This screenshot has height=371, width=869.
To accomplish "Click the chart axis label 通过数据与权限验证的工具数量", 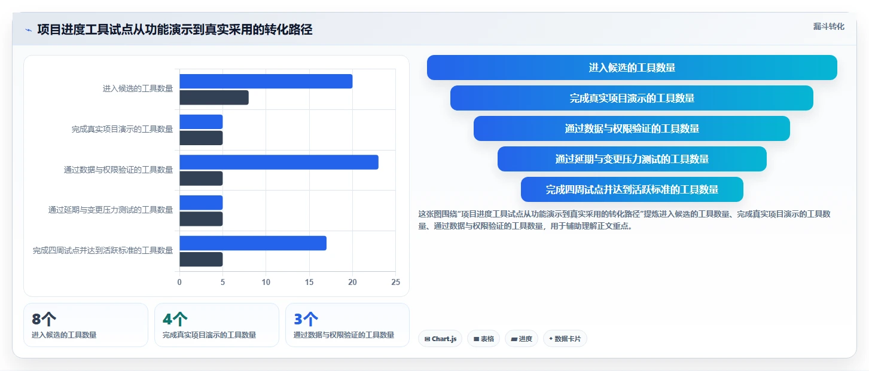I will [x=118, y=170].
